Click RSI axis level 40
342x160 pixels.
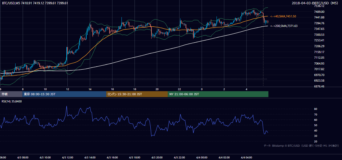pos(316,130)
